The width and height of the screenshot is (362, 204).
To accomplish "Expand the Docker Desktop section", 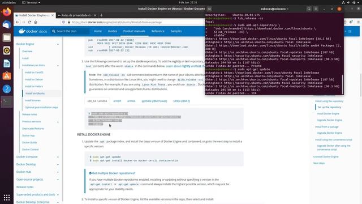I will tap(58, 164).
